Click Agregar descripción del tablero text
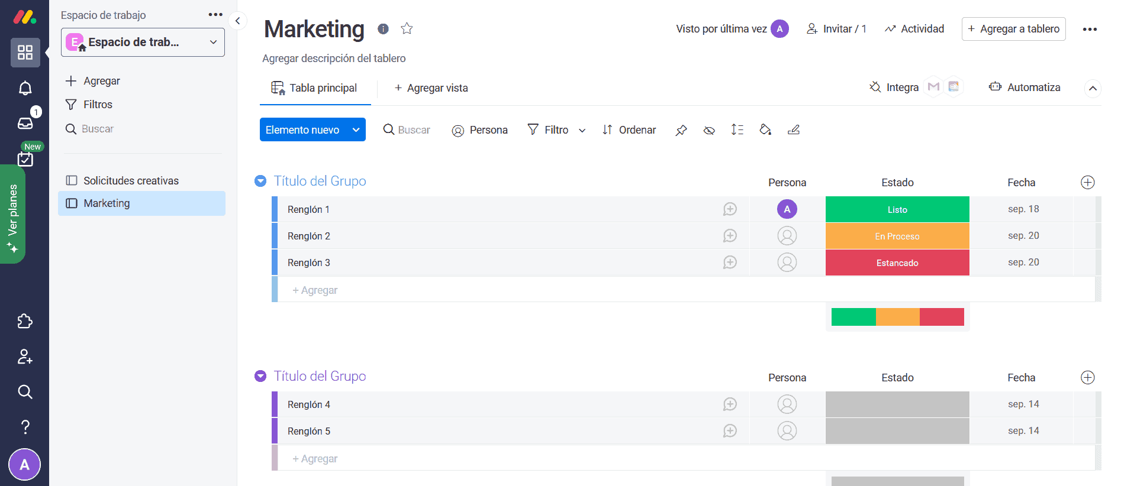The image size is (1121, 486). click(334, 59)
